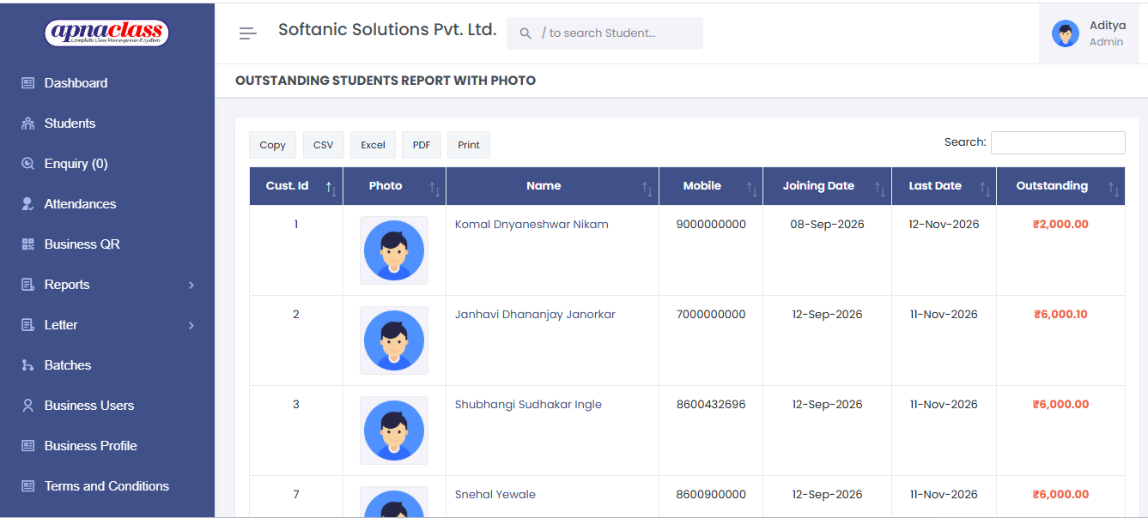Sort by Cust. Id column arrows
Viewport: 1148px width, 518px height.
pos(331,187)
